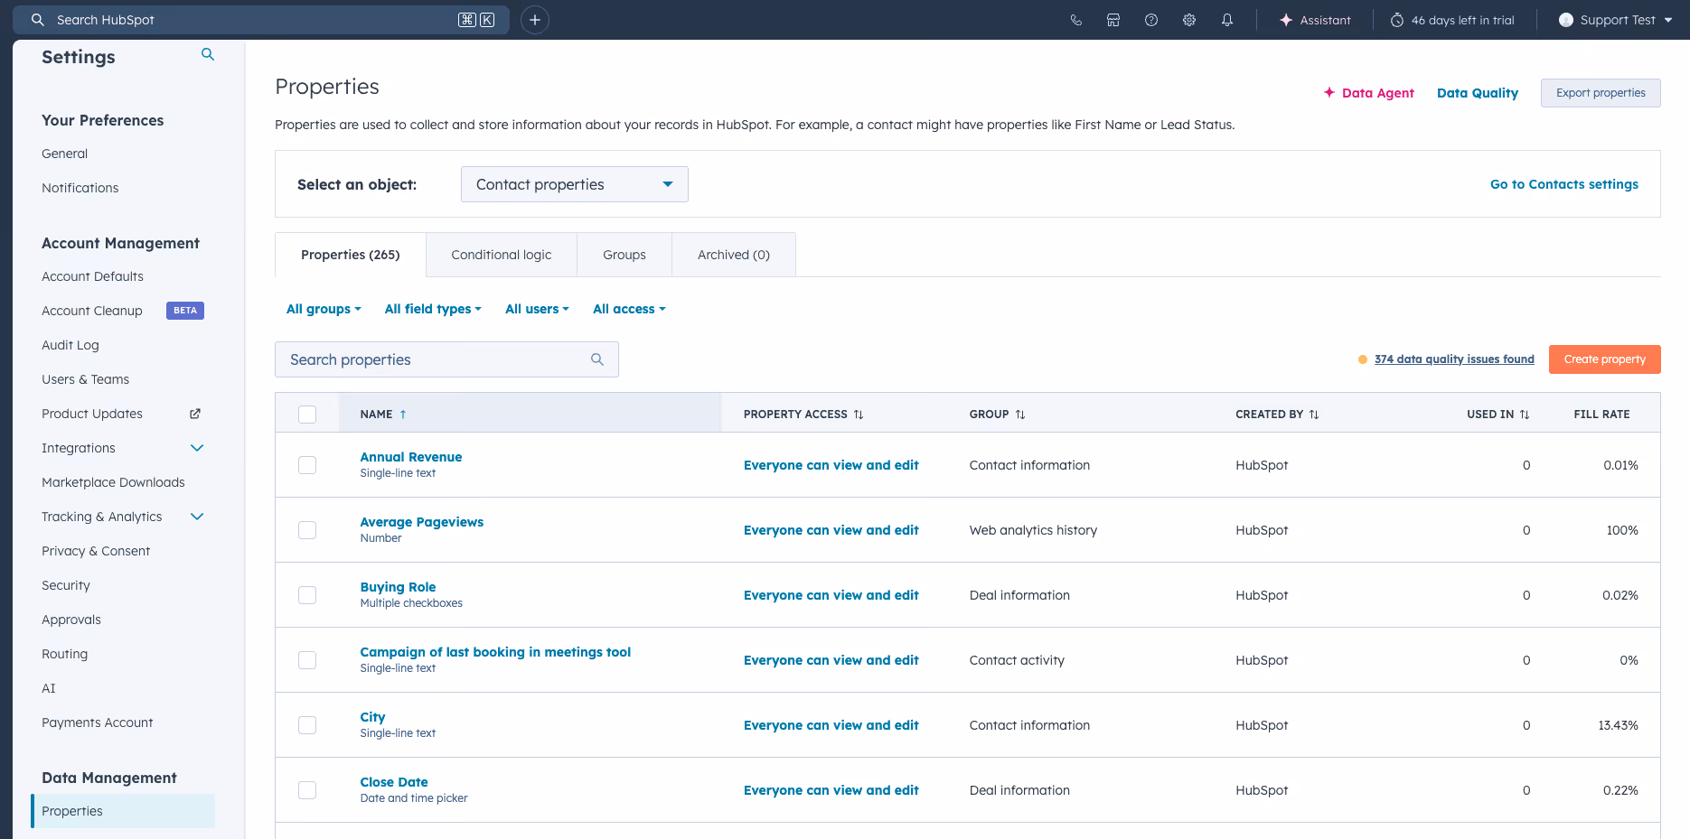This screenshot has width=1690, height=839.
Task: Open the HubSpot Marketplace icon
Action: click(1113, 19)
